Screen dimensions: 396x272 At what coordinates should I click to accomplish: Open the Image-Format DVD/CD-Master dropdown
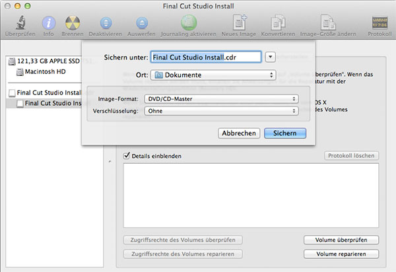point(221,99)
